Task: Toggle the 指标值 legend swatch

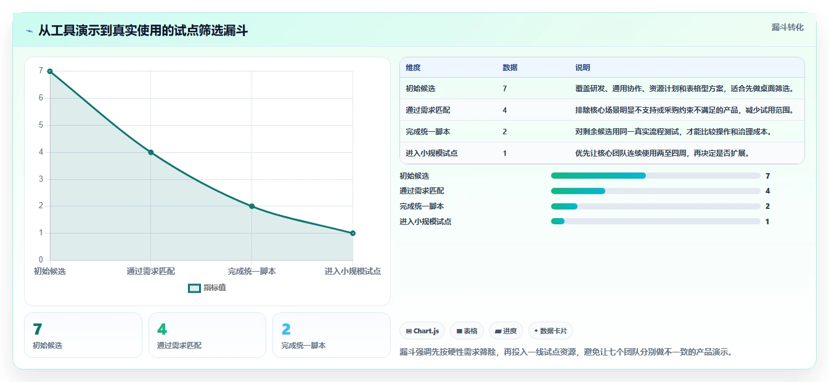Action: (194, 288)
